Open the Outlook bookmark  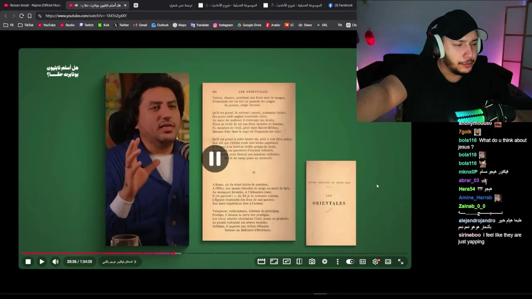pyautogui.click(x=160, y=25)
